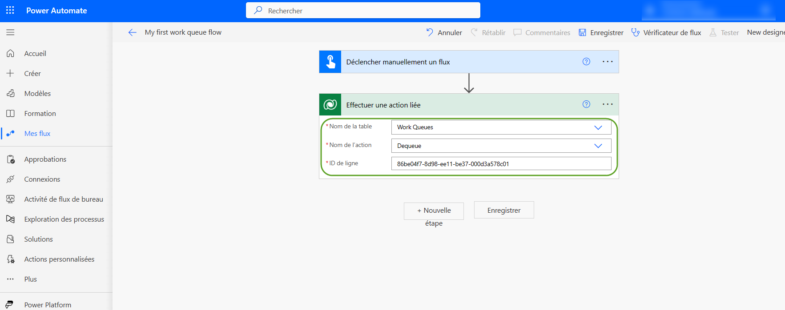Click the Rechercher search field
The image size is (785, 310).
(363, 10)
